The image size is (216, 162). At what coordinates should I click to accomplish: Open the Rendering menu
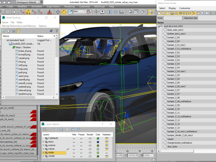pyautogui.click(x=69, y=6)
